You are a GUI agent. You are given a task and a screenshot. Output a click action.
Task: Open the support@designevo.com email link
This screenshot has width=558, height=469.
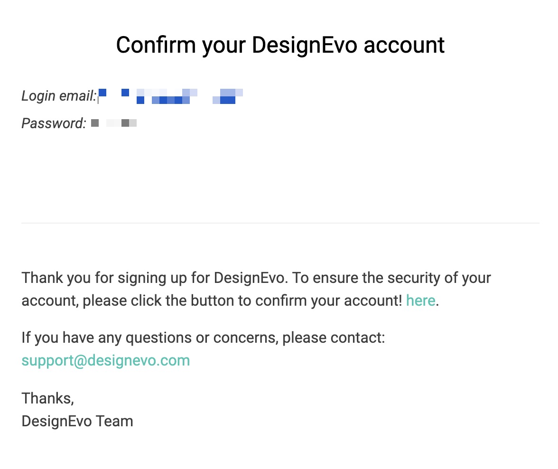tap(106, 361)
